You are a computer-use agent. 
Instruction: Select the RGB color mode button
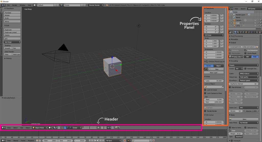point(255,57)
